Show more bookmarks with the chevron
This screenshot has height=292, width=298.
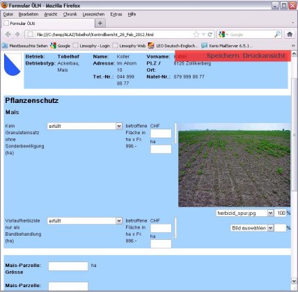[x=293, y=46]
